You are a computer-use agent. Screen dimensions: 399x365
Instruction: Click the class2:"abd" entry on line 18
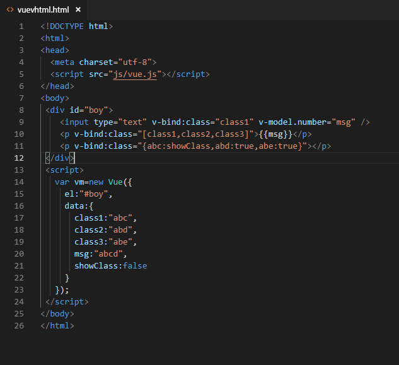coord(103,230)
